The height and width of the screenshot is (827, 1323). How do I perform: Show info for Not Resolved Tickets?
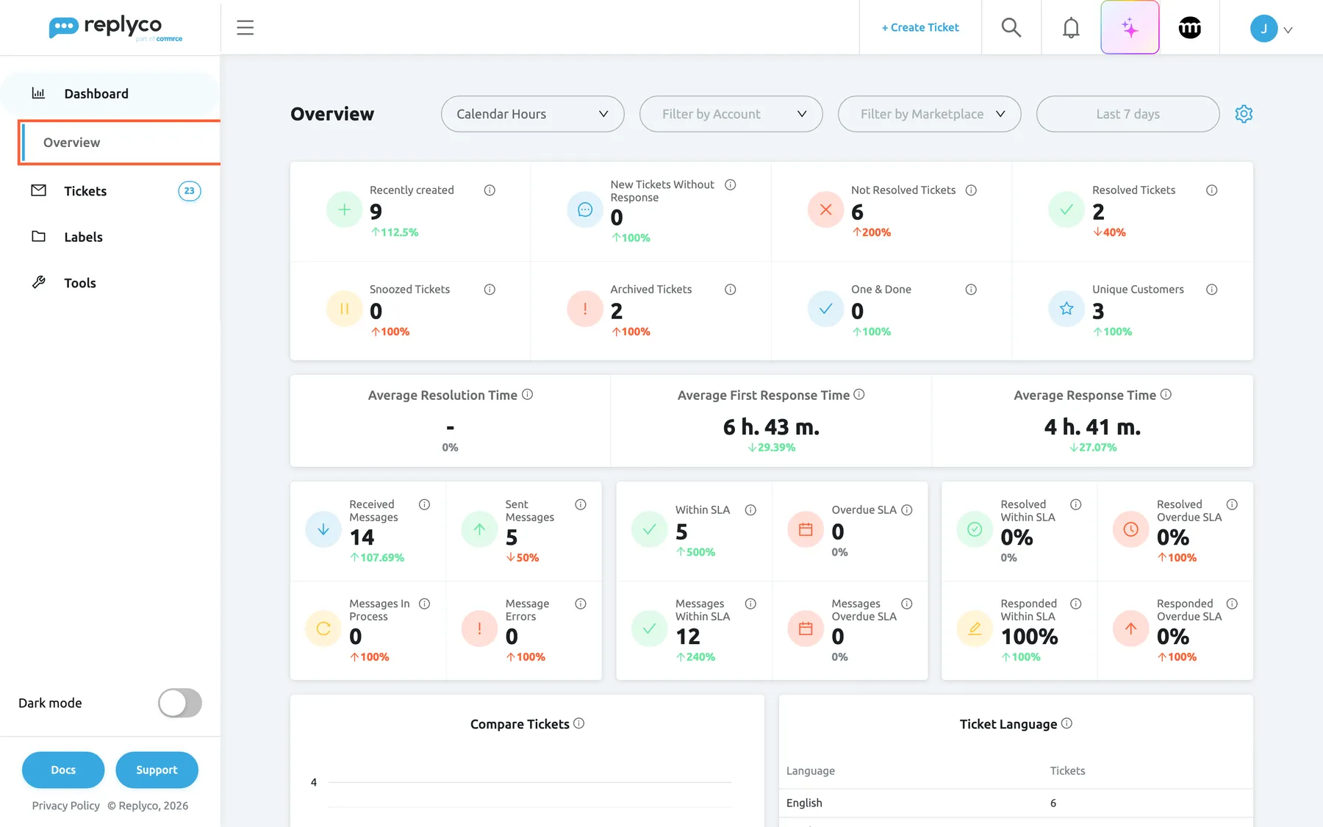[971, 190]
